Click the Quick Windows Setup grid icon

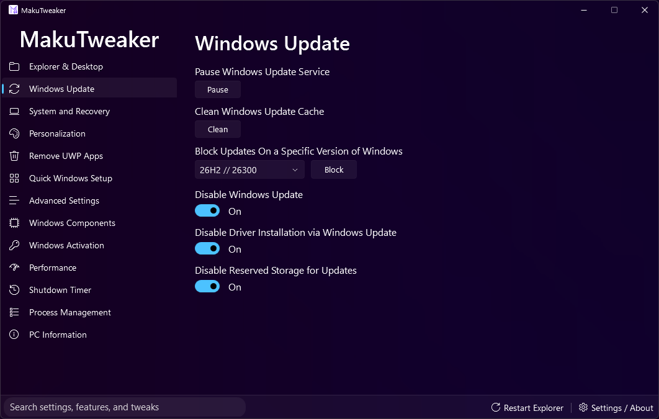(14, 178)
